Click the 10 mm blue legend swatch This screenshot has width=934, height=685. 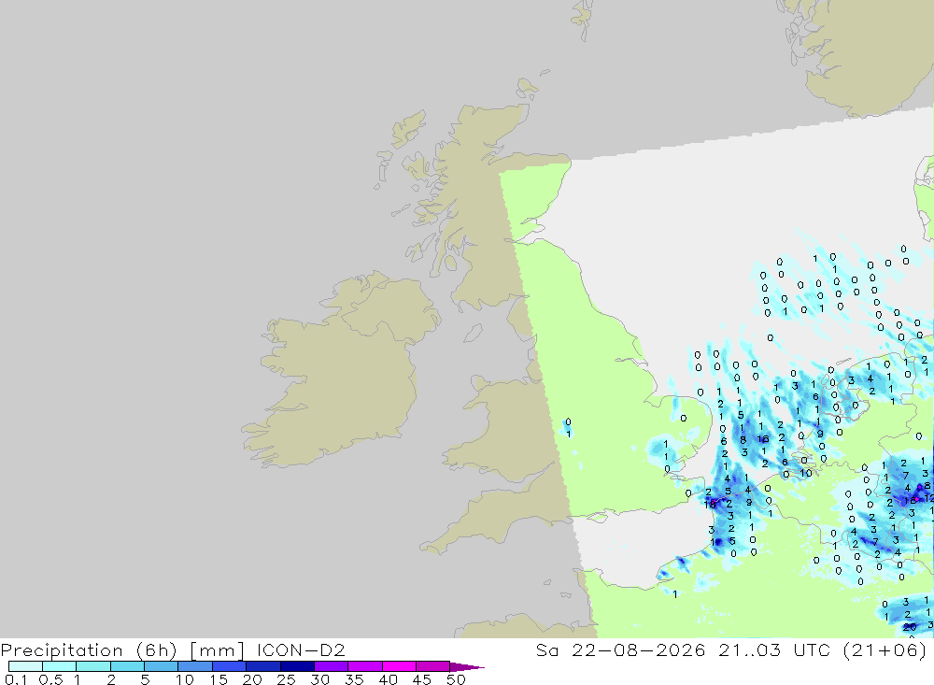pos(195,666)
